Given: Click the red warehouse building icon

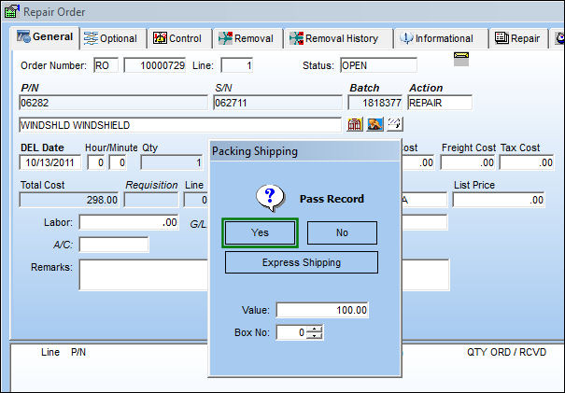Looking at the screenshot, I should tap(355, 125).
